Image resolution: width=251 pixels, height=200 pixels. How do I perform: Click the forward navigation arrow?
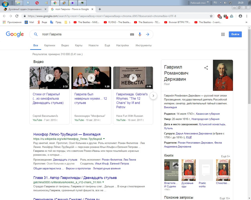click(11, 16)
